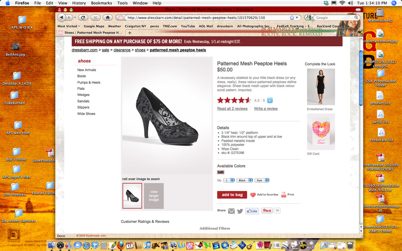Click the browser vertical scrollbar thumb
Viewport: 402px width, 251px height.
pyautogui.click(x=361, y=78)
